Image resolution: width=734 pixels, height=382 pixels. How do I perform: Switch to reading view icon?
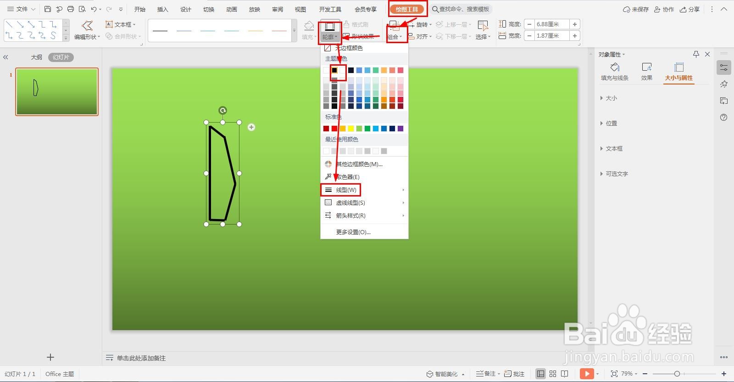(x=565, y=374)
